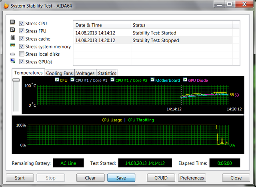Disable the Stress CPU checkbox
Screen dimensions: 256x187
[x=22, y=23]
